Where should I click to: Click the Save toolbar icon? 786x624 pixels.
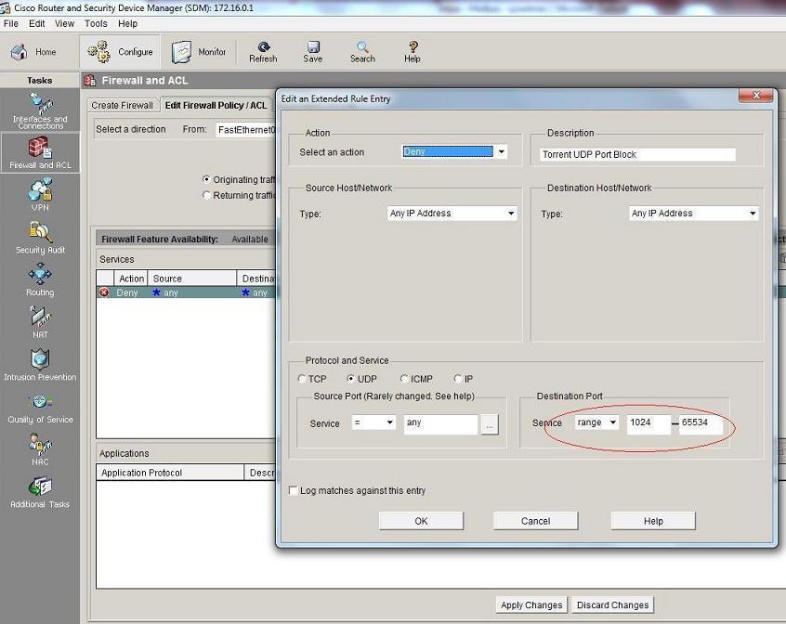pos(313,52)
